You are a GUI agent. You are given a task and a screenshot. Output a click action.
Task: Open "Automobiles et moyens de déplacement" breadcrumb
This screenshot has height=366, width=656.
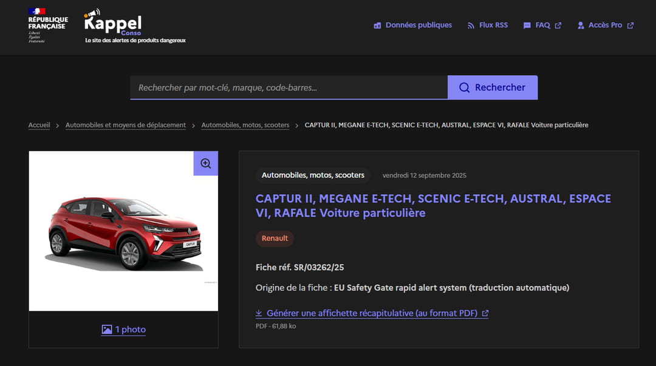click(x=126, y=125)
